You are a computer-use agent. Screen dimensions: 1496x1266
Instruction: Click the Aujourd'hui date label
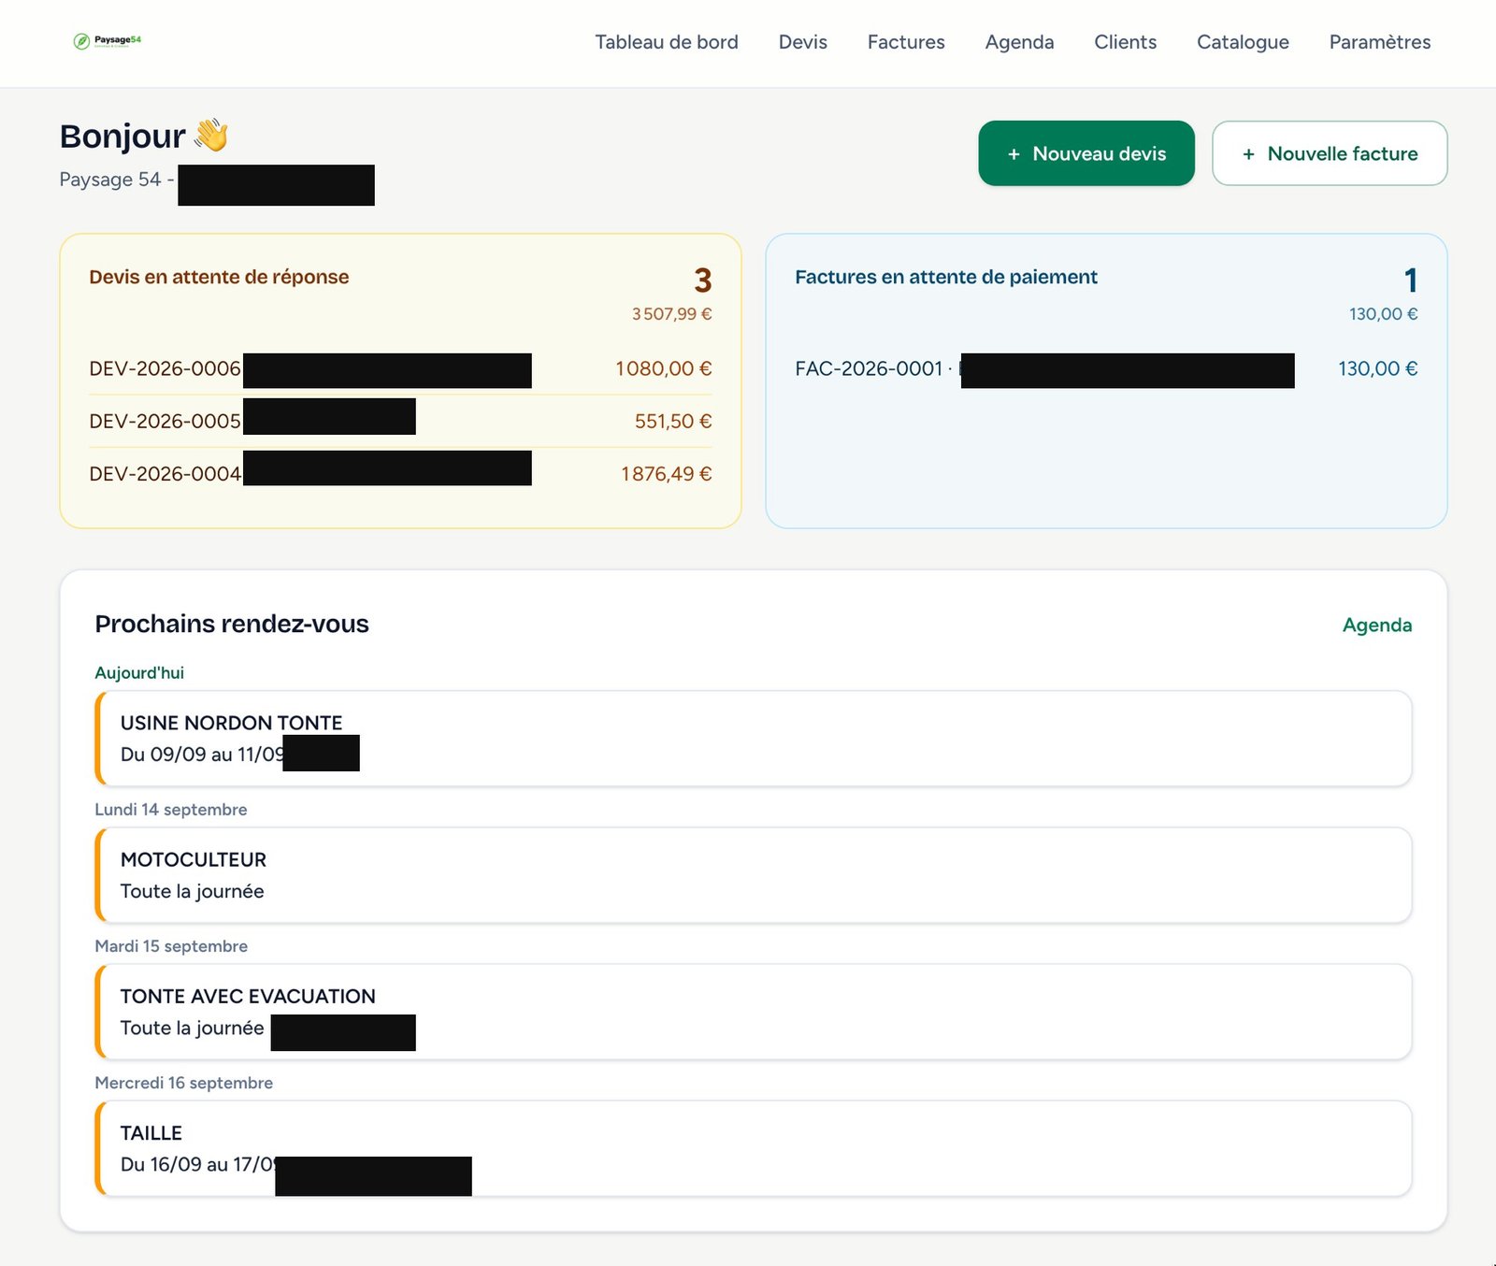pyautogui.click(x=139, y=673)
